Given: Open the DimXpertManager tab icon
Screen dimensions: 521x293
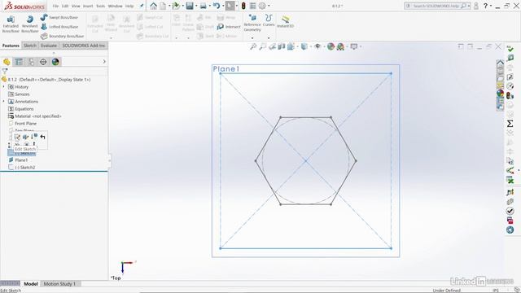Looking at the screenshot, I should (x=43, y=62).
